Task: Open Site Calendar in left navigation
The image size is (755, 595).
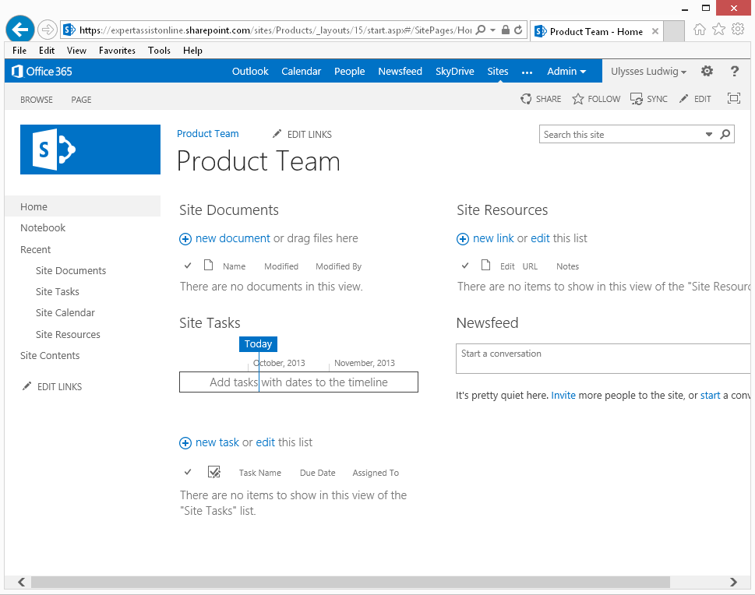Action: 65,313
